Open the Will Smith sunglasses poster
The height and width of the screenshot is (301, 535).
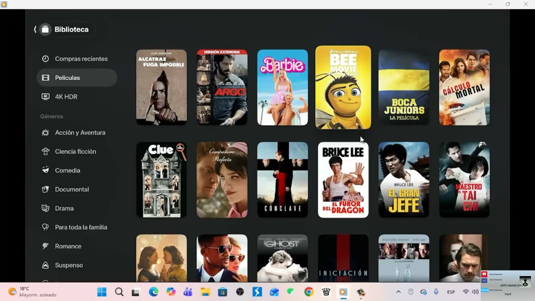coord(222,258)
